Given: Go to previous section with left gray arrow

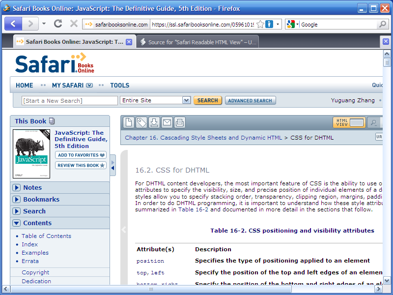Looking at the screenshot, I should point(124,229).
